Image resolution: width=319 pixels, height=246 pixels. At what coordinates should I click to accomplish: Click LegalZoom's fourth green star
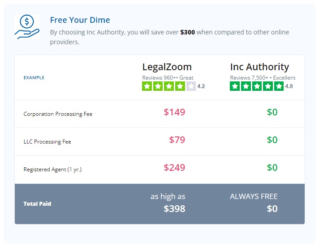(180, 86)
